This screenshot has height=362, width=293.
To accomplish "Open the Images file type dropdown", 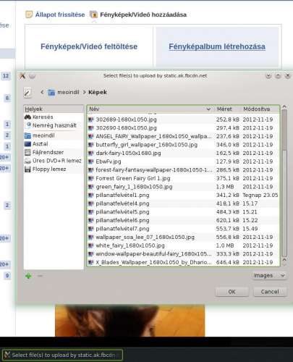I will click(x=270, y=276).
